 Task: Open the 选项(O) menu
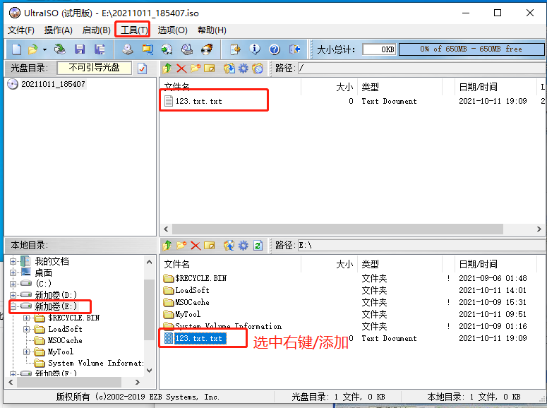pyautogui.click(x=172, y=30)
